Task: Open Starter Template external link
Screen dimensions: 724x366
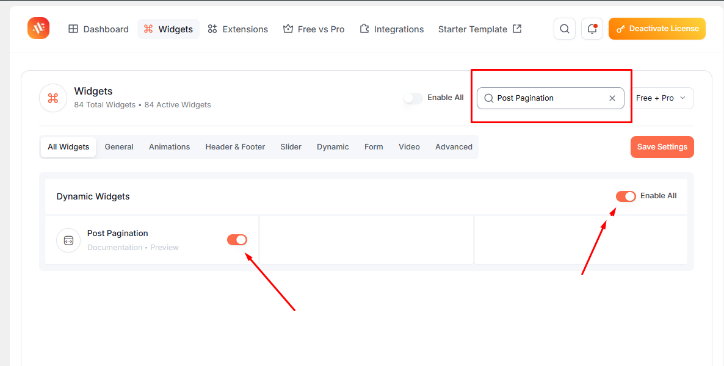Action: point(480,29)
